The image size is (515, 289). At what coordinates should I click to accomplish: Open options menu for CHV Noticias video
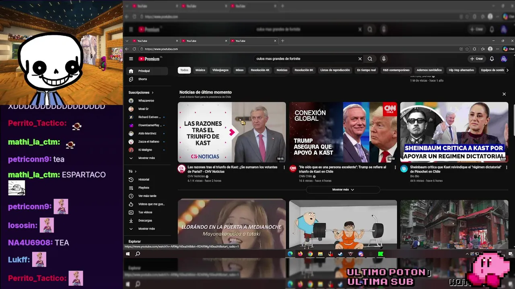(x=284, y=167)
